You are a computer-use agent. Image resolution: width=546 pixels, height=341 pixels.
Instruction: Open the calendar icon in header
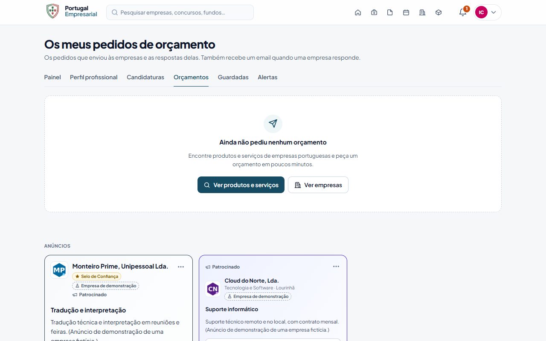[x=406, y=12]
